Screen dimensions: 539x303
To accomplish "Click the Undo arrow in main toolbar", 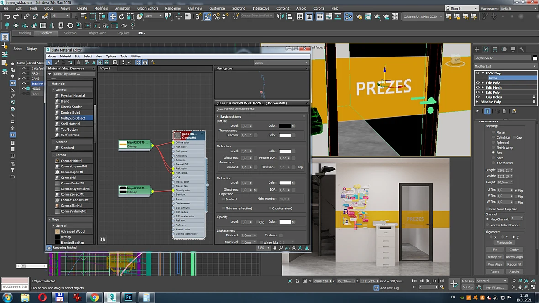I will click(x=7, y=16).
